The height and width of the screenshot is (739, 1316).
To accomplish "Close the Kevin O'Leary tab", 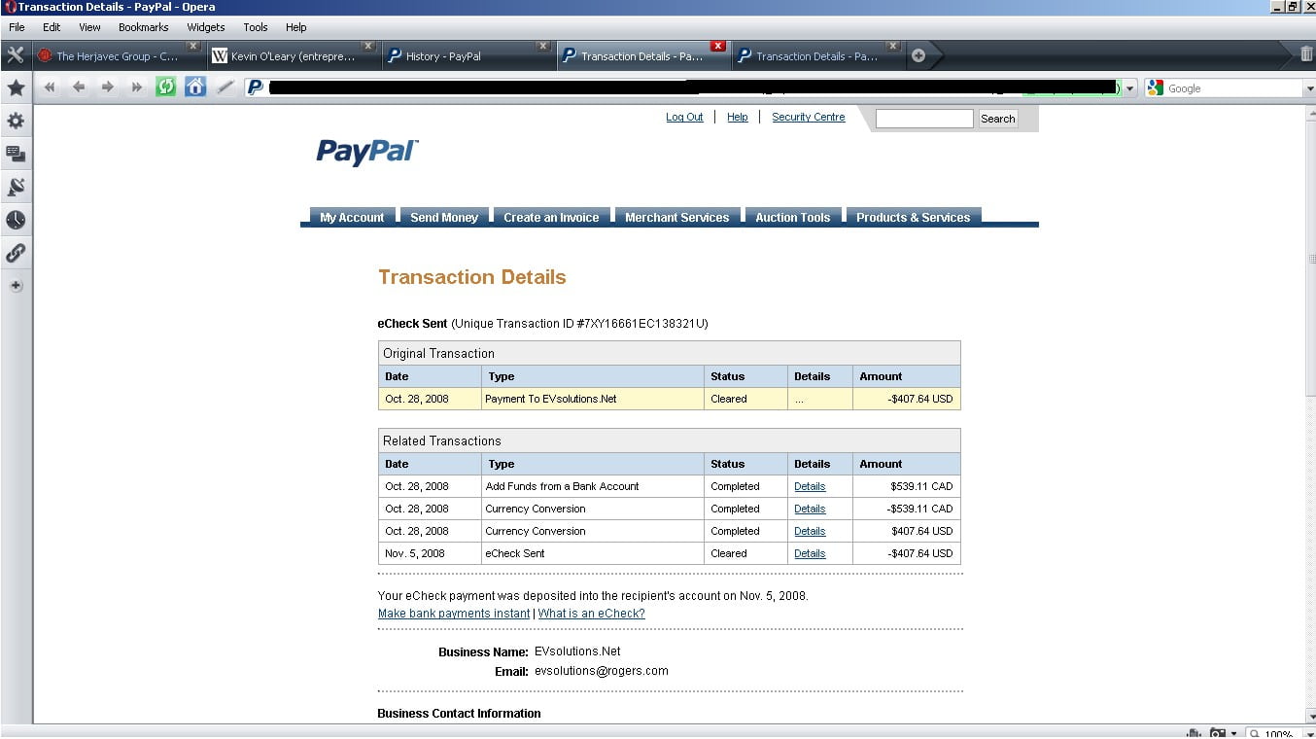I will pos(367,46).
